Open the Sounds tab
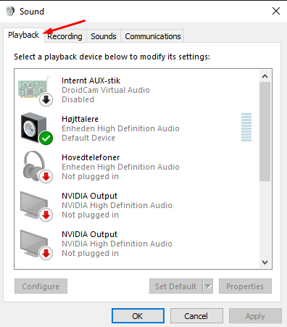 pos(104,36)
